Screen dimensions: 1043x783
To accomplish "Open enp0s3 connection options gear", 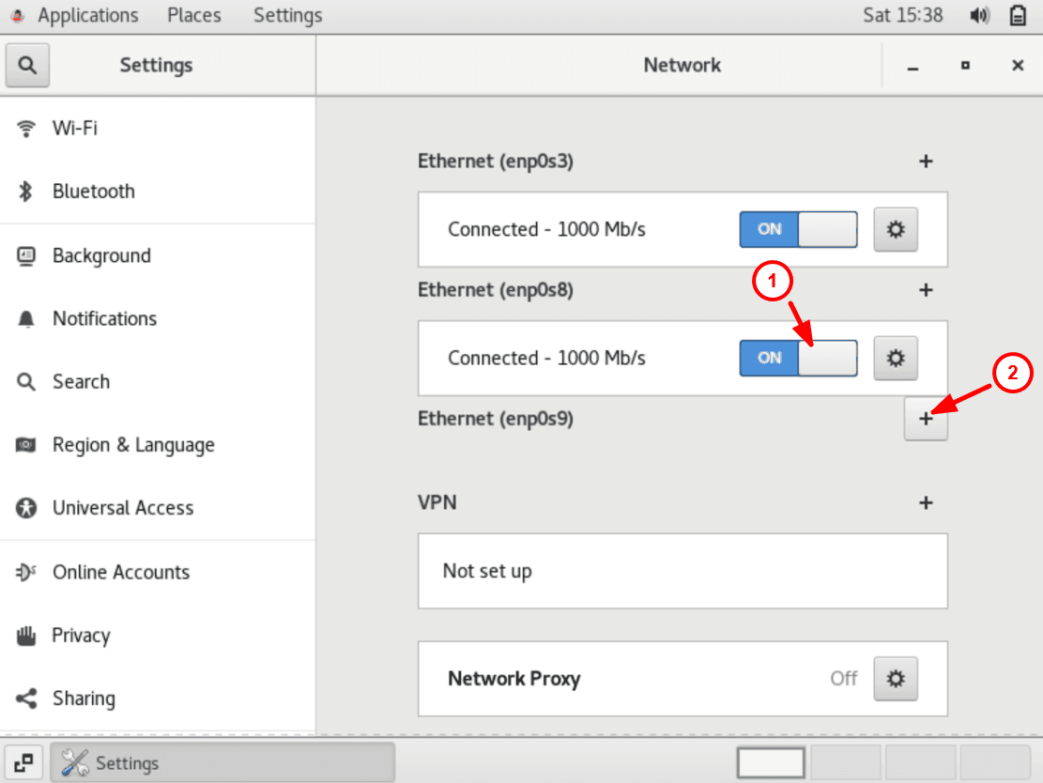I will coord(896,229).
